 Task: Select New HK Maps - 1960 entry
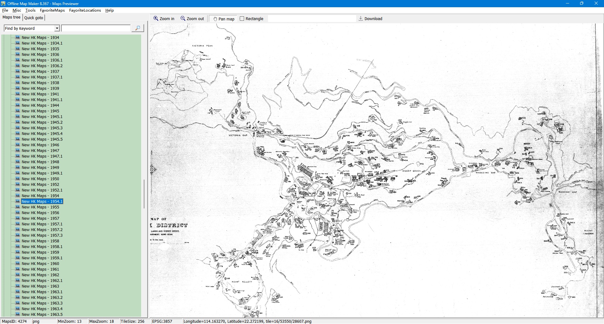pyautogui.click(x=40, y=264)
